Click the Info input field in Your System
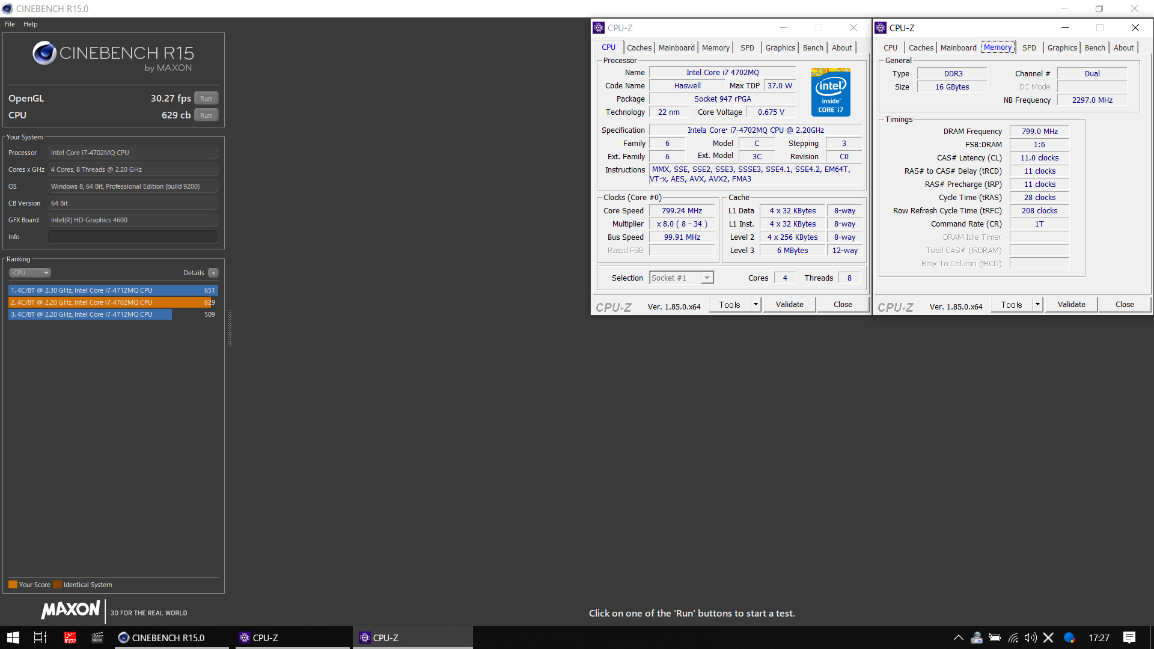 tap(133, 237)
